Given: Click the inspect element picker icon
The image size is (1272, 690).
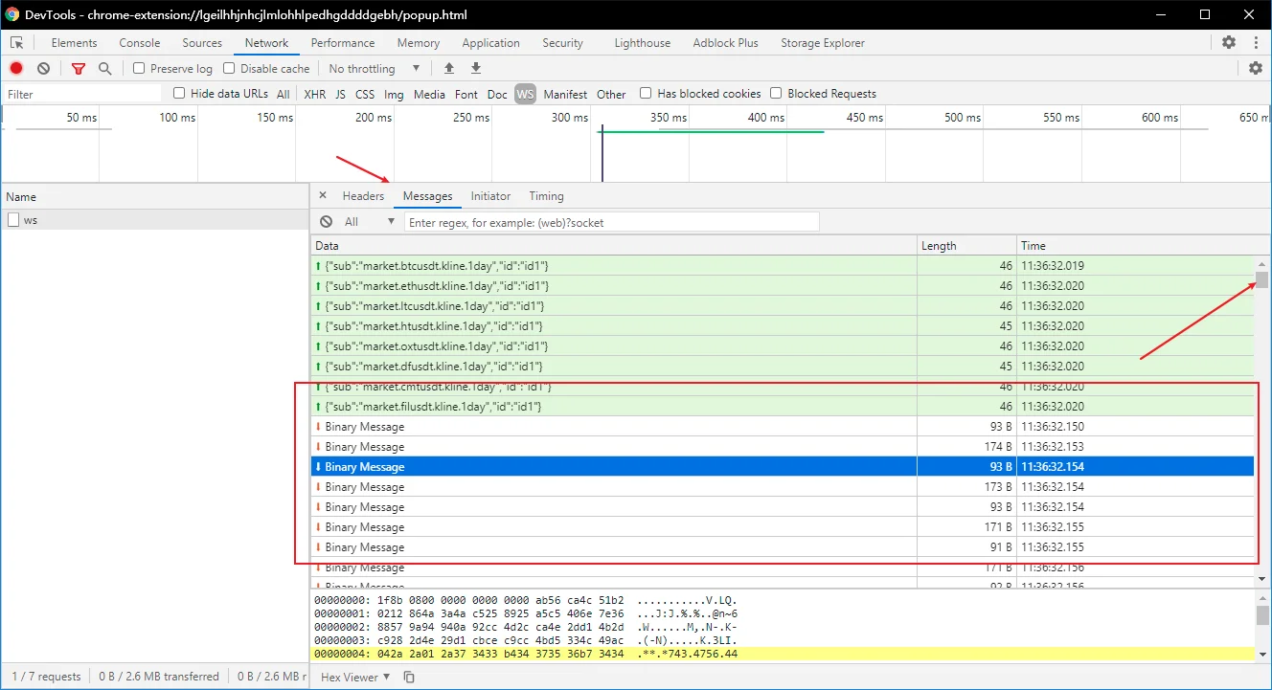Looking at the screenshot, I should click(x=17, y=43).
